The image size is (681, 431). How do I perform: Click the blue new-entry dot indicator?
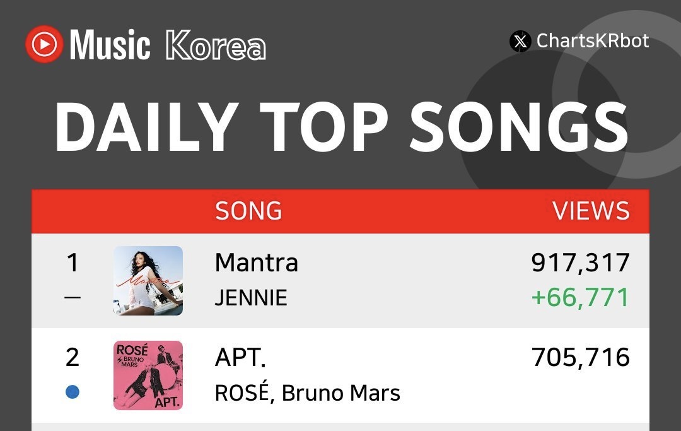(73, 392)
